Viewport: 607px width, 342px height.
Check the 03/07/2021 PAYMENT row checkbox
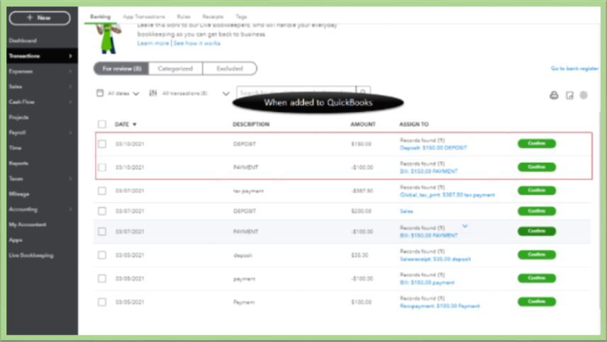[102, 232]
